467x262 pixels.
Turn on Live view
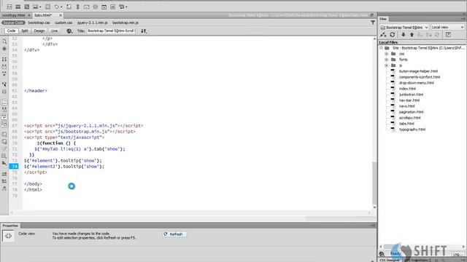pos(54,31)
